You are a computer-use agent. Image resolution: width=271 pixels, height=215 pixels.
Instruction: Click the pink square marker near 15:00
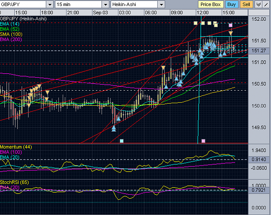(231, 26)
